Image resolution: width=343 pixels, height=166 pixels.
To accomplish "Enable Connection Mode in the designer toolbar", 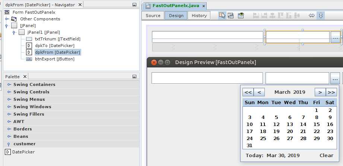I will 231,16.
